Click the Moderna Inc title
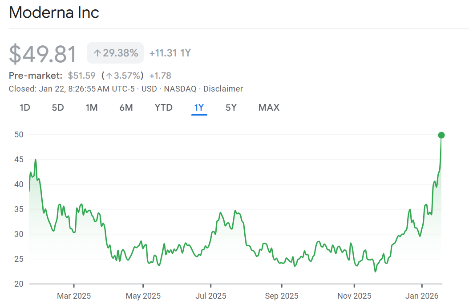469x308 pixels. (54, 13)
